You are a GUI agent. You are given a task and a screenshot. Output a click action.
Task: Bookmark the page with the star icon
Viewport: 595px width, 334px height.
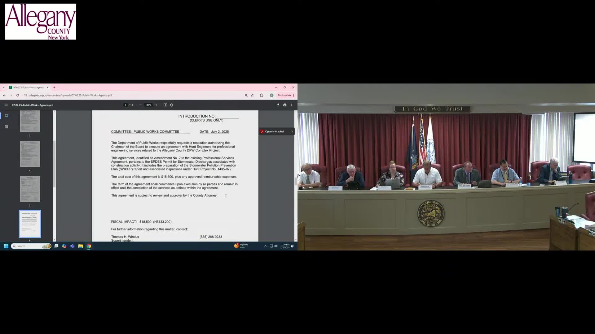click(252, 95)
